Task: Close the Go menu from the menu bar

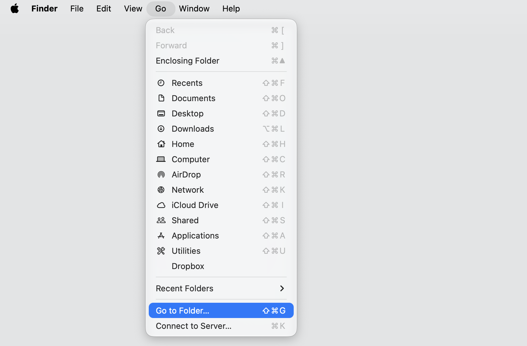Action: pos(161,9)
